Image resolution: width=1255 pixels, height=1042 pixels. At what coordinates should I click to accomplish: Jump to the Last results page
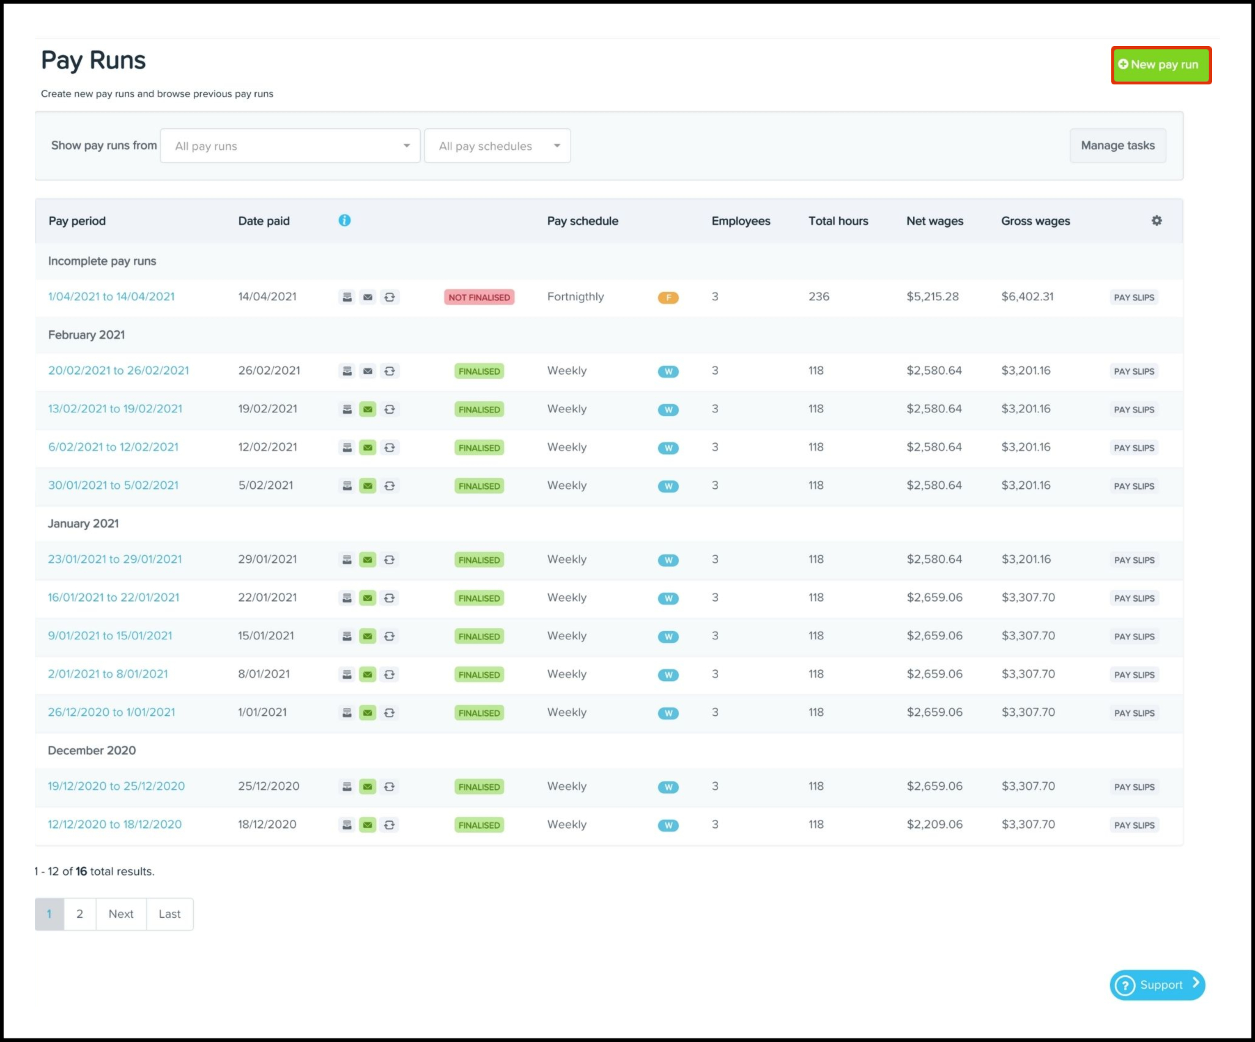point(169,914)
